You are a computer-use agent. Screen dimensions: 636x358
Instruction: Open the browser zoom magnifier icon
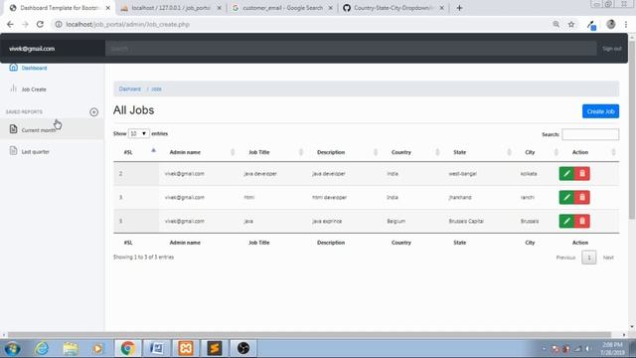556,24
